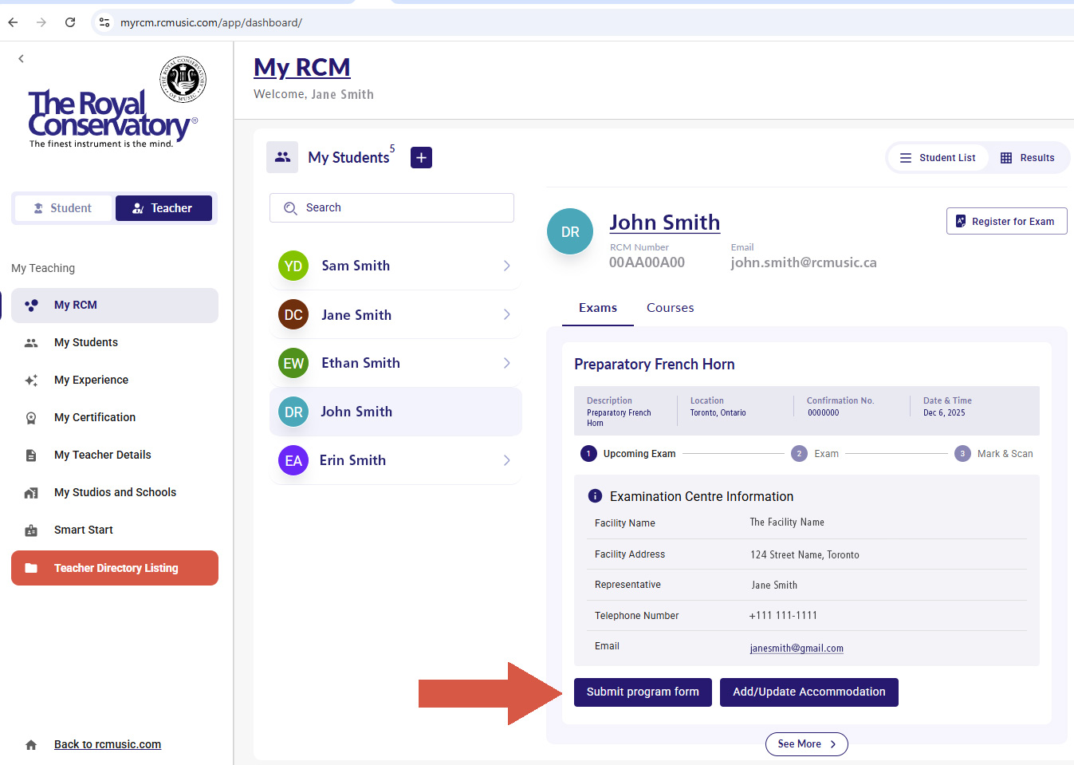Screen dimensions: 1074x765
Task: Select the My Students sidebar icon
Action: tap(32, 342)
